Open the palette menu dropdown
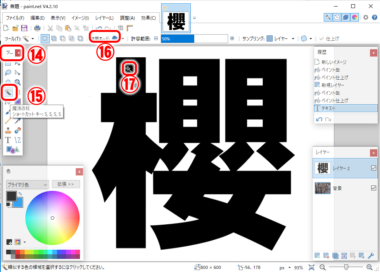The image size is (380, 272). point(25,242)
